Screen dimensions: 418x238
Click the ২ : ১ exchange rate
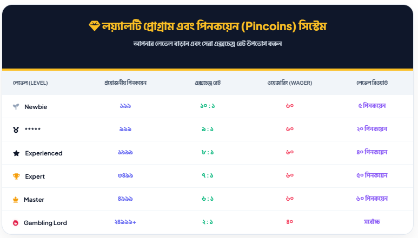point(208,222)
